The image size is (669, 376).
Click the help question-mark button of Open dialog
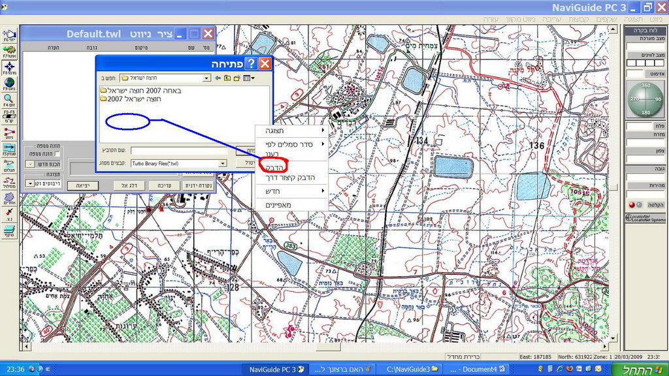[252, 63]
